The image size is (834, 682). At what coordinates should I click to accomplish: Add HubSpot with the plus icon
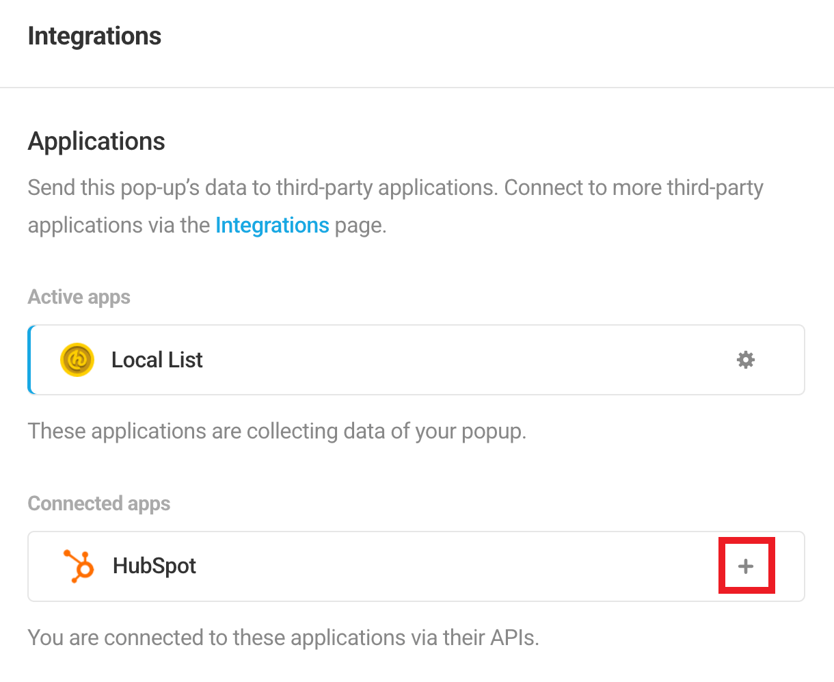(x=746, y=566)
